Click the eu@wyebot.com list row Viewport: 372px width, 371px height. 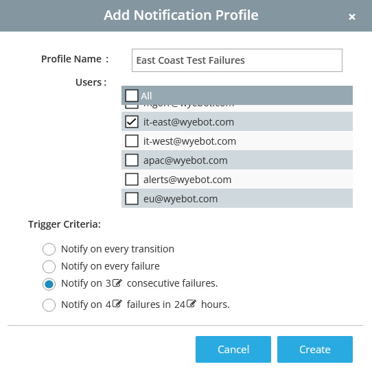click(x=237, y=198)
